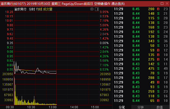Viewport: 170px width, 109px height.
Task: Switch to the 分笔 tab
Action: pos(122,107)
